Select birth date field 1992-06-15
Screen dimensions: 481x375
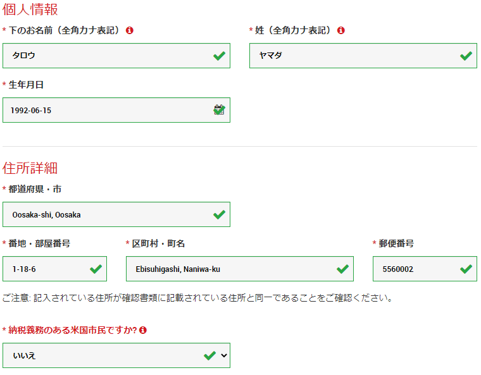click(x=116, y=110)
